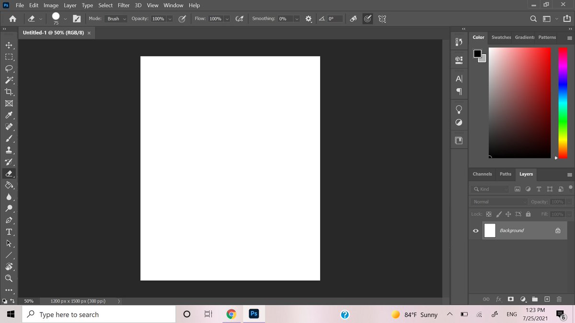This screenshot has width=575, height=323.
Task: Open the Image menu
Action: (51, 5)
